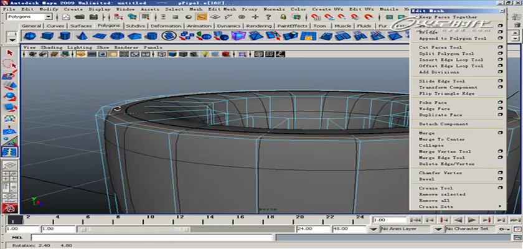Create a polygon cone from the shelf
This screenshot has height=249, width=523.
[x=82, y=35]
